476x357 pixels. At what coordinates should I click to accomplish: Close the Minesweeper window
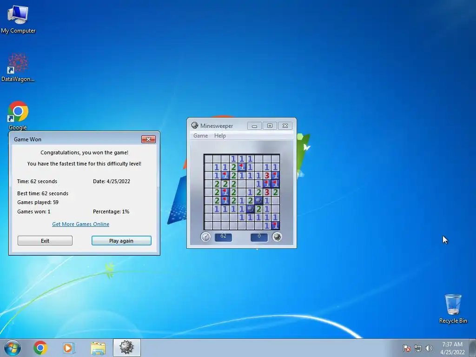(x=285, y=126)
